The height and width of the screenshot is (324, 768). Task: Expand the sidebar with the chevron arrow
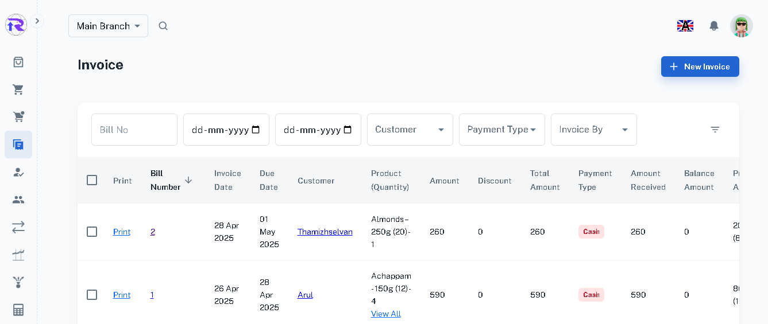pos(37,21)
